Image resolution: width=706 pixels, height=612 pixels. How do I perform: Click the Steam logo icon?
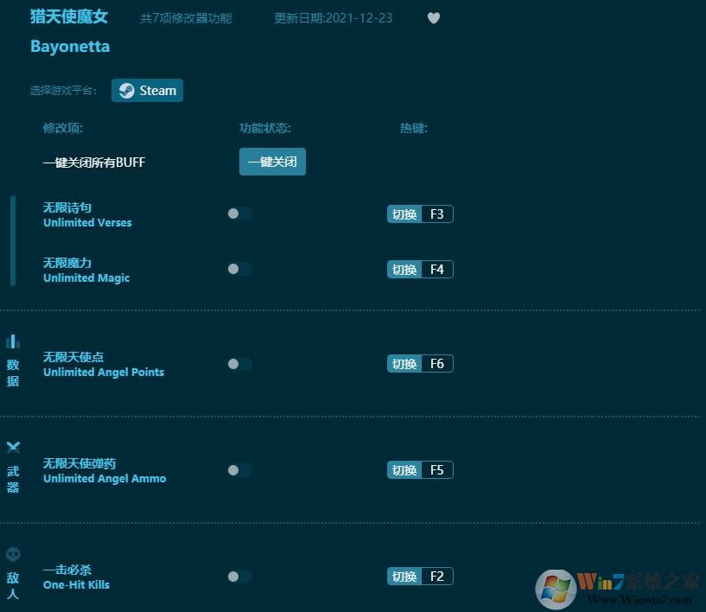(x=126, y=91)
